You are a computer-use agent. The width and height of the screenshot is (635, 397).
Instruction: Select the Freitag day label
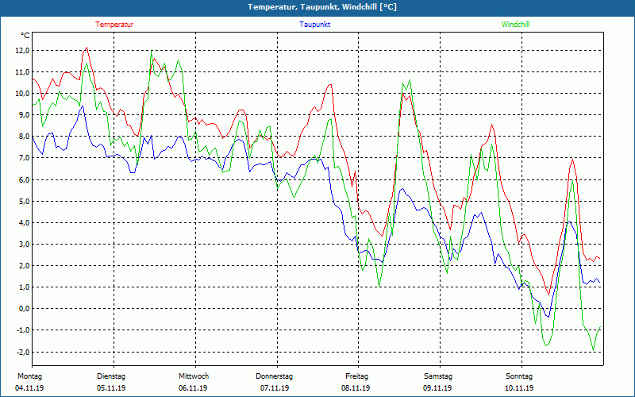point(357,376)
